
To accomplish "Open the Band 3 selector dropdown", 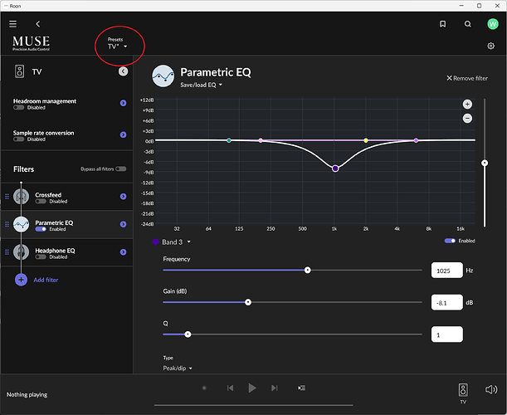I will point(176,242).
